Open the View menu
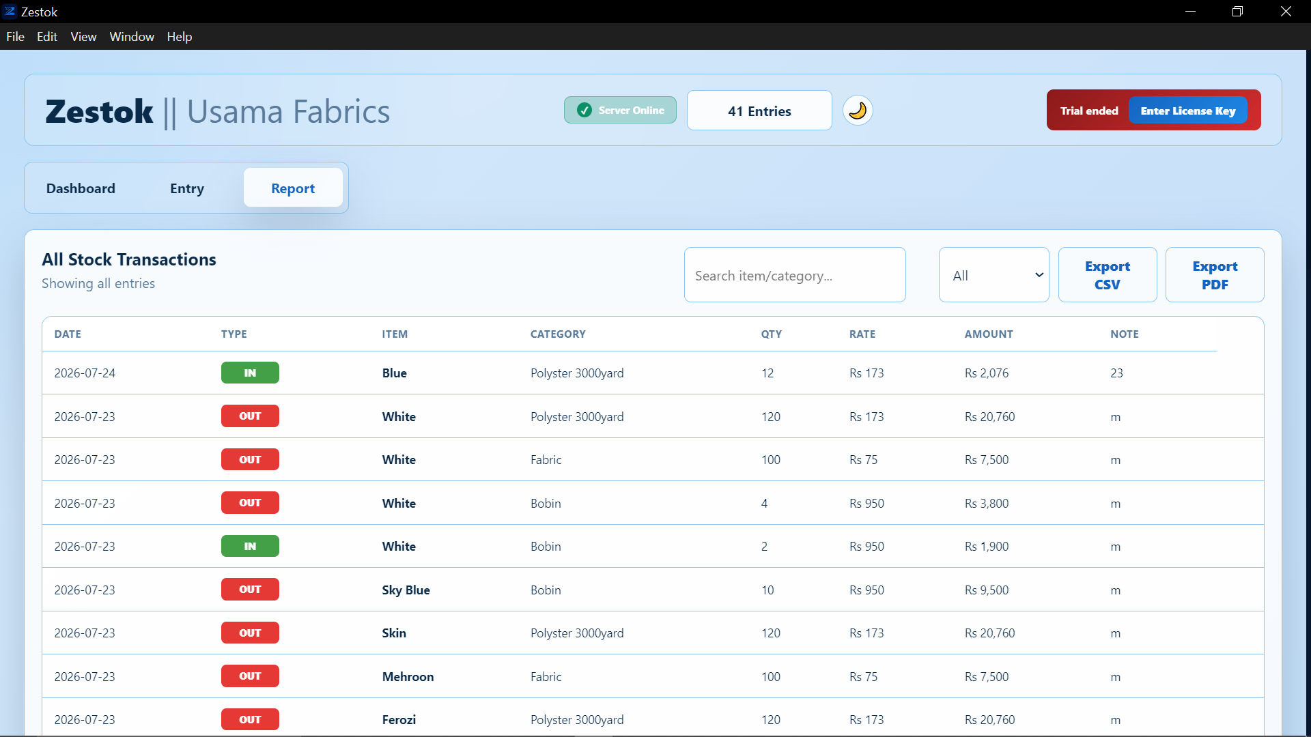 pos(83,36)
